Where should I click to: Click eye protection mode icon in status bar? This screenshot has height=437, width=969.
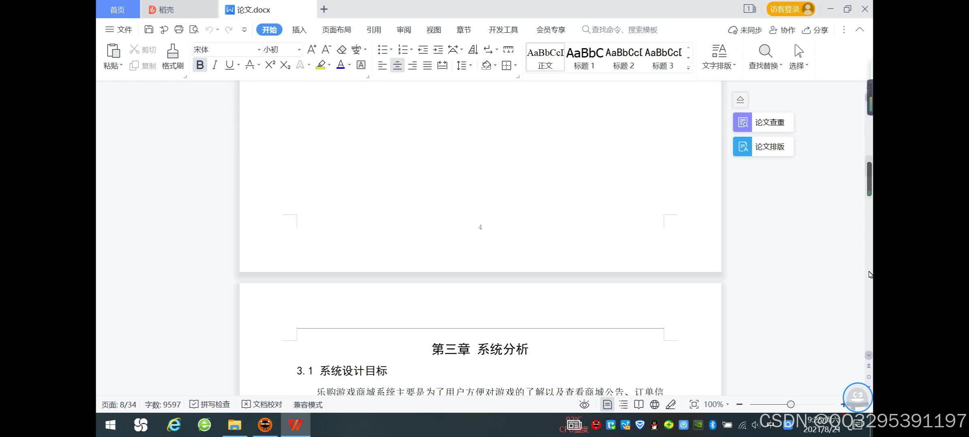584,404
